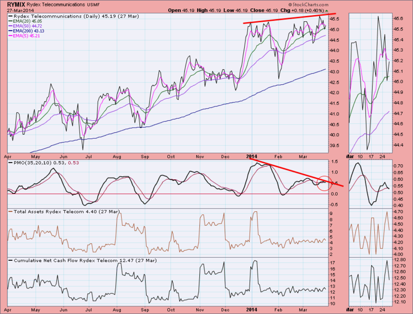Image resolution: width=413 pixels, height=314 pixels.
Task: Select the "Chg +0.18 (+0.40%)" change value
Action: click(x=301, y=10)
